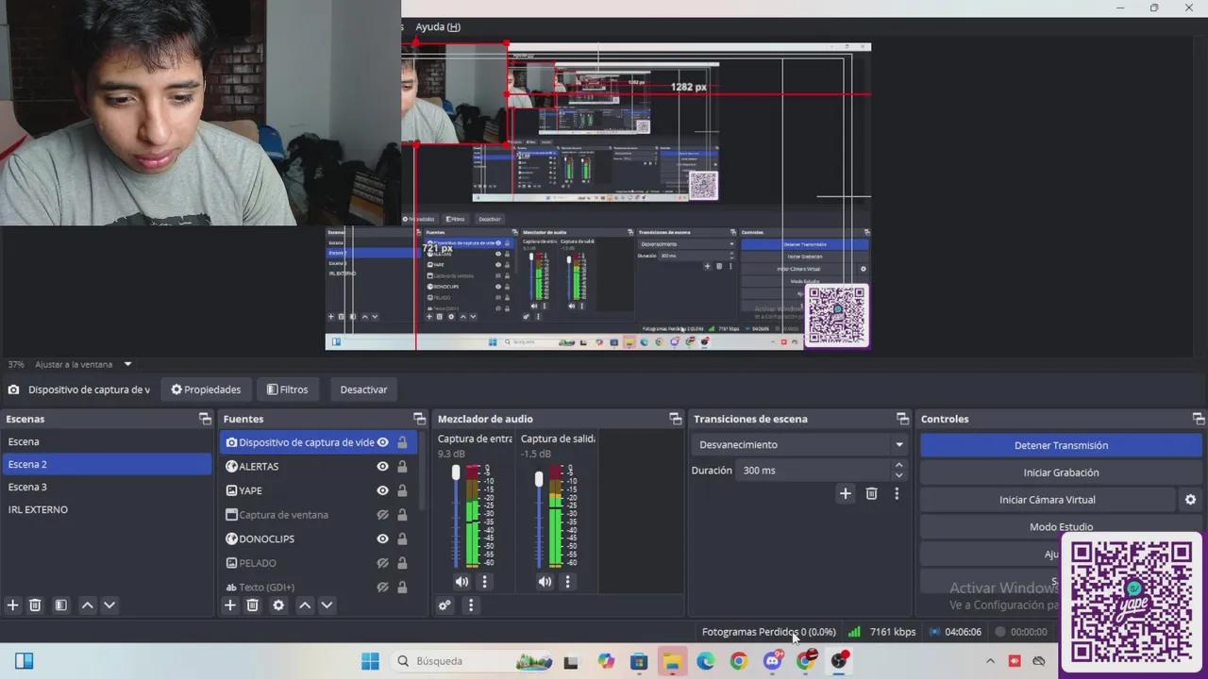Screen dimensions: 1208x679
Task: Open the Captura de entrada three-dot menu
Action: tap(484, 582)
